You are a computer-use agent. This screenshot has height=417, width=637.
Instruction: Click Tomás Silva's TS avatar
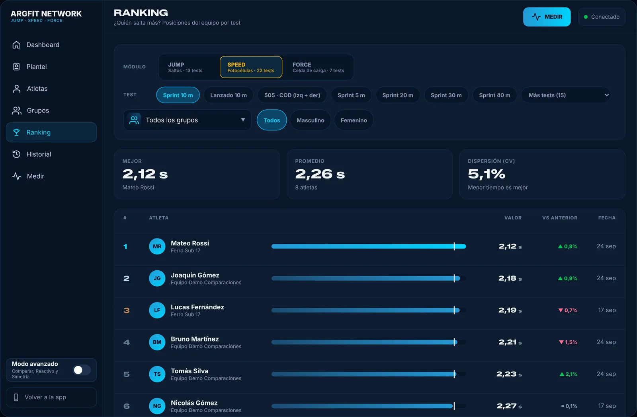[157, 374]
